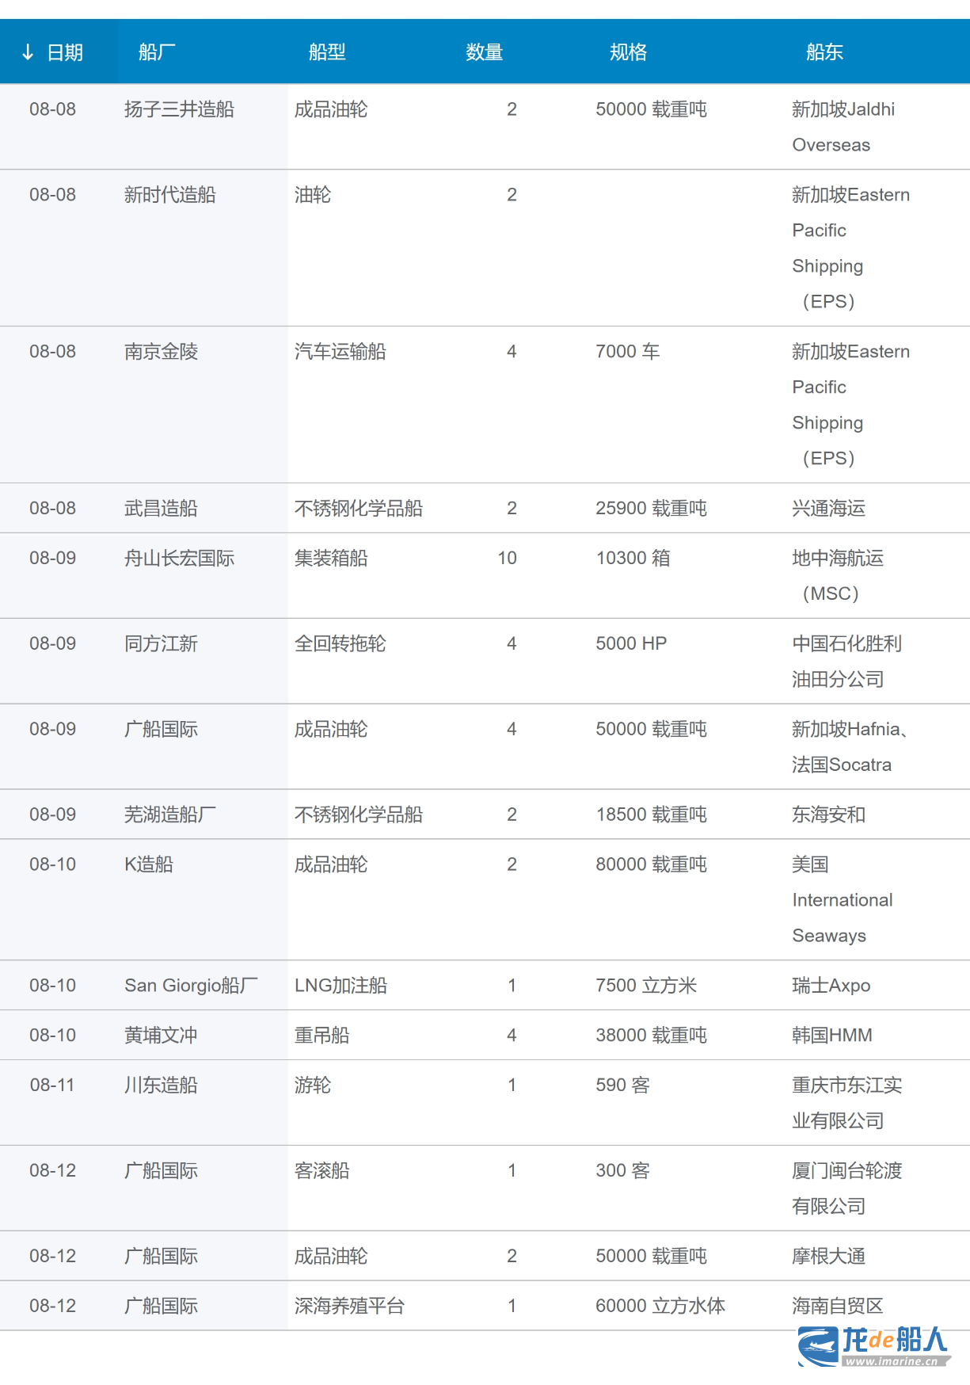Click the www.imarine.cn website text
This screenshot has width=970, height=1385.
(891, 1362)
